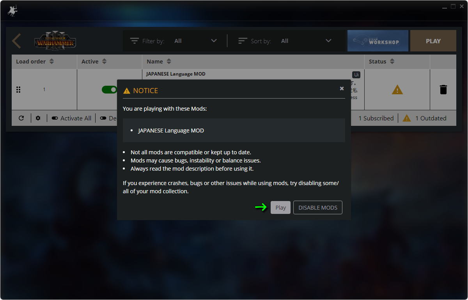Viewport: 468px width, 300px height.
Task: Click the outdated warning icon in the Status column
Action: pos(397,90)
